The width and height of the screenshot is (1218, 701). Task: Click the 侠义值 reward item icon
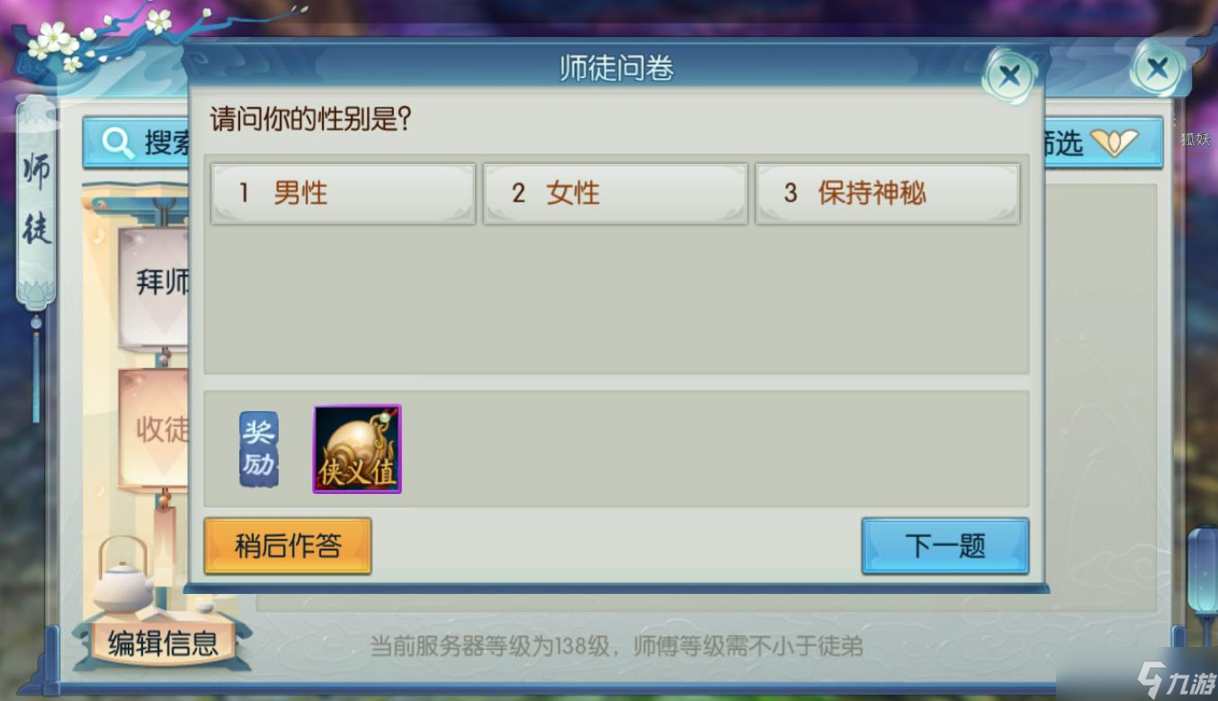point(357,449)
